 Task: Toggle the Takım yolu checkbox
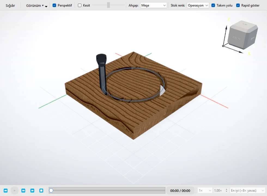(x=213, y=5)
